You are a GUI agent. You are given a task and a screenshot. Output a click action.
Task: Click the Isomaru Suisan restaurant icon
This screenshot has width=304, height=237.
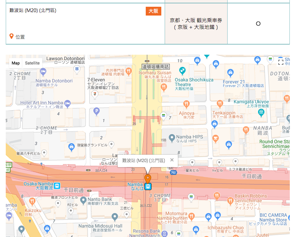pyautogui.click(x=164, y=88)
